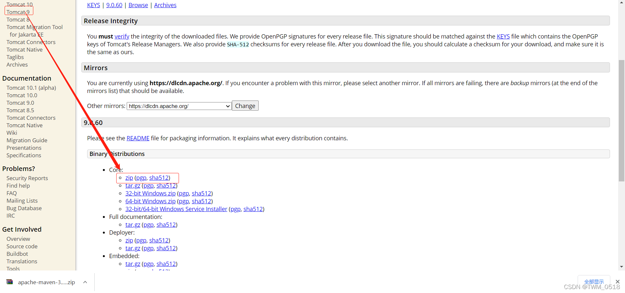Click the page scrollbar up arrow

point(621,3)
